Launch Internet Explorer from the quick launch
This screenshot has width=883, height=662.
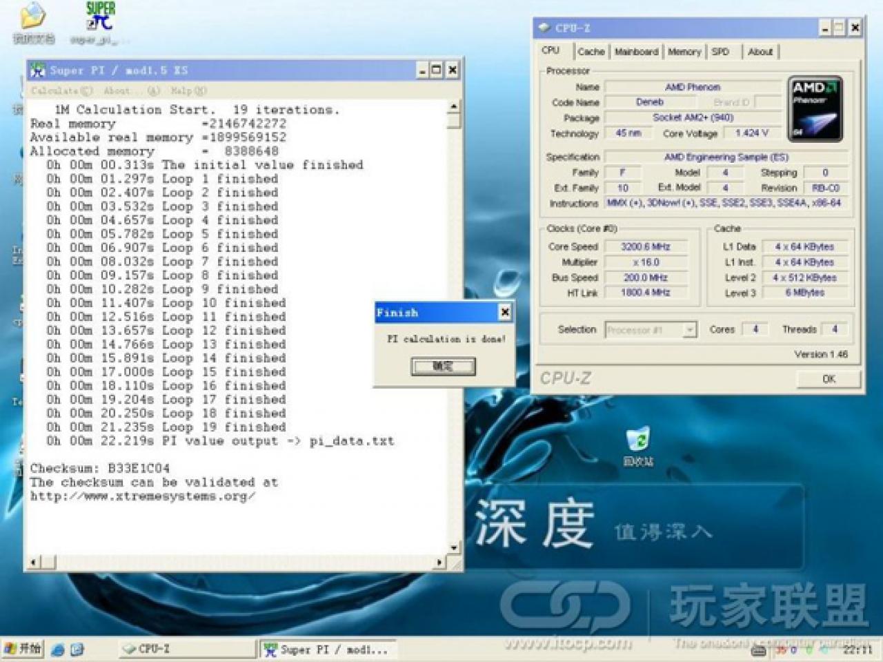[x=59, y=650]
